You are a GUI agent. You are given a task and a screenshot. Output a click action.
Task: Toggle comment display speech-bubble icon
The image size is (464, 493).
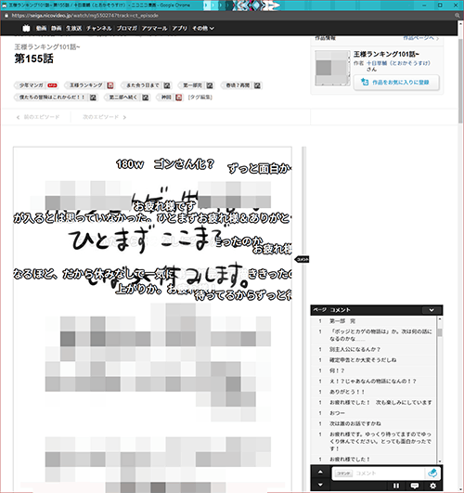(x=415, y=486)
